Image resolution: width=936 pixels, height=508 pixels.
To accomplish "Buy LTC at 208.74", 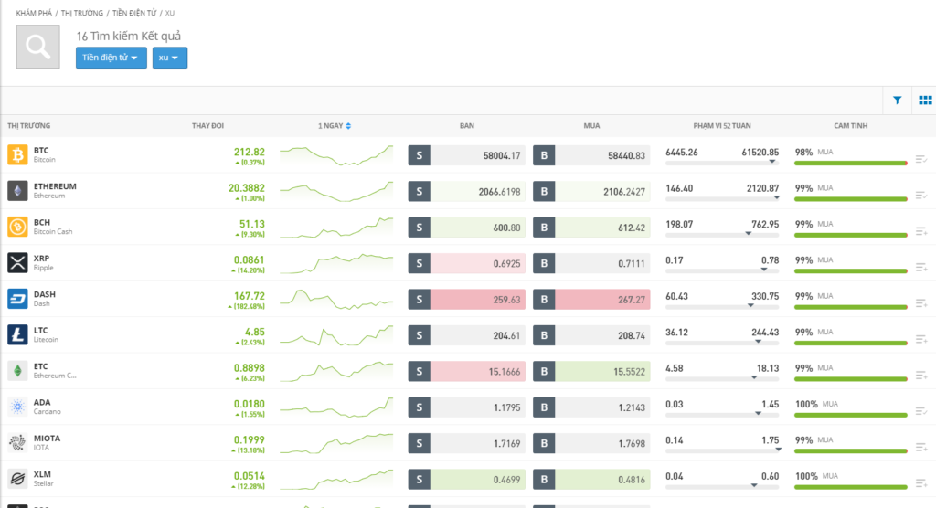I will (591, 335).
